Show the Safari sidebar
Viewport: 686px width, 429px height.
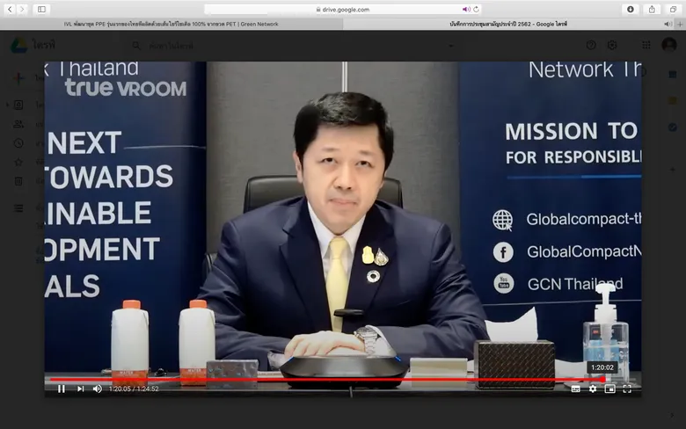pyautogui.click(x=41, y=9)
